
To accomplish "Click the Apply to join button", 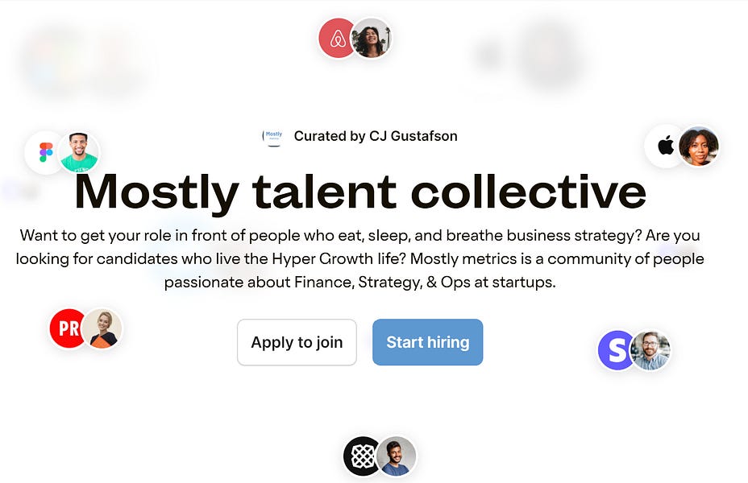I will (296, 342).
